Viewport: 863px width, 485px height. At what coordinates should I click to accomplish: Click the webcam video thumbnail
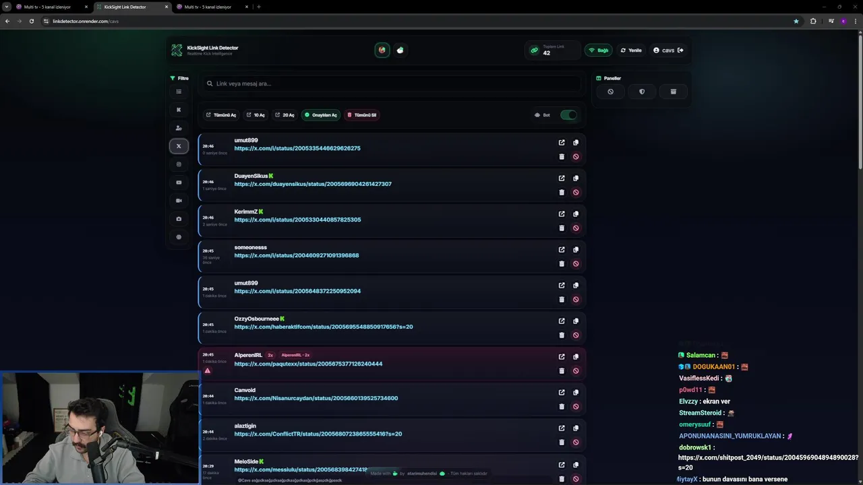(x=100, y=428)
